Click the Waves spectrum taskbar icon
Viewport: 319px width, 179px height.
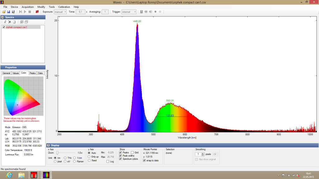tap(46, 175)
